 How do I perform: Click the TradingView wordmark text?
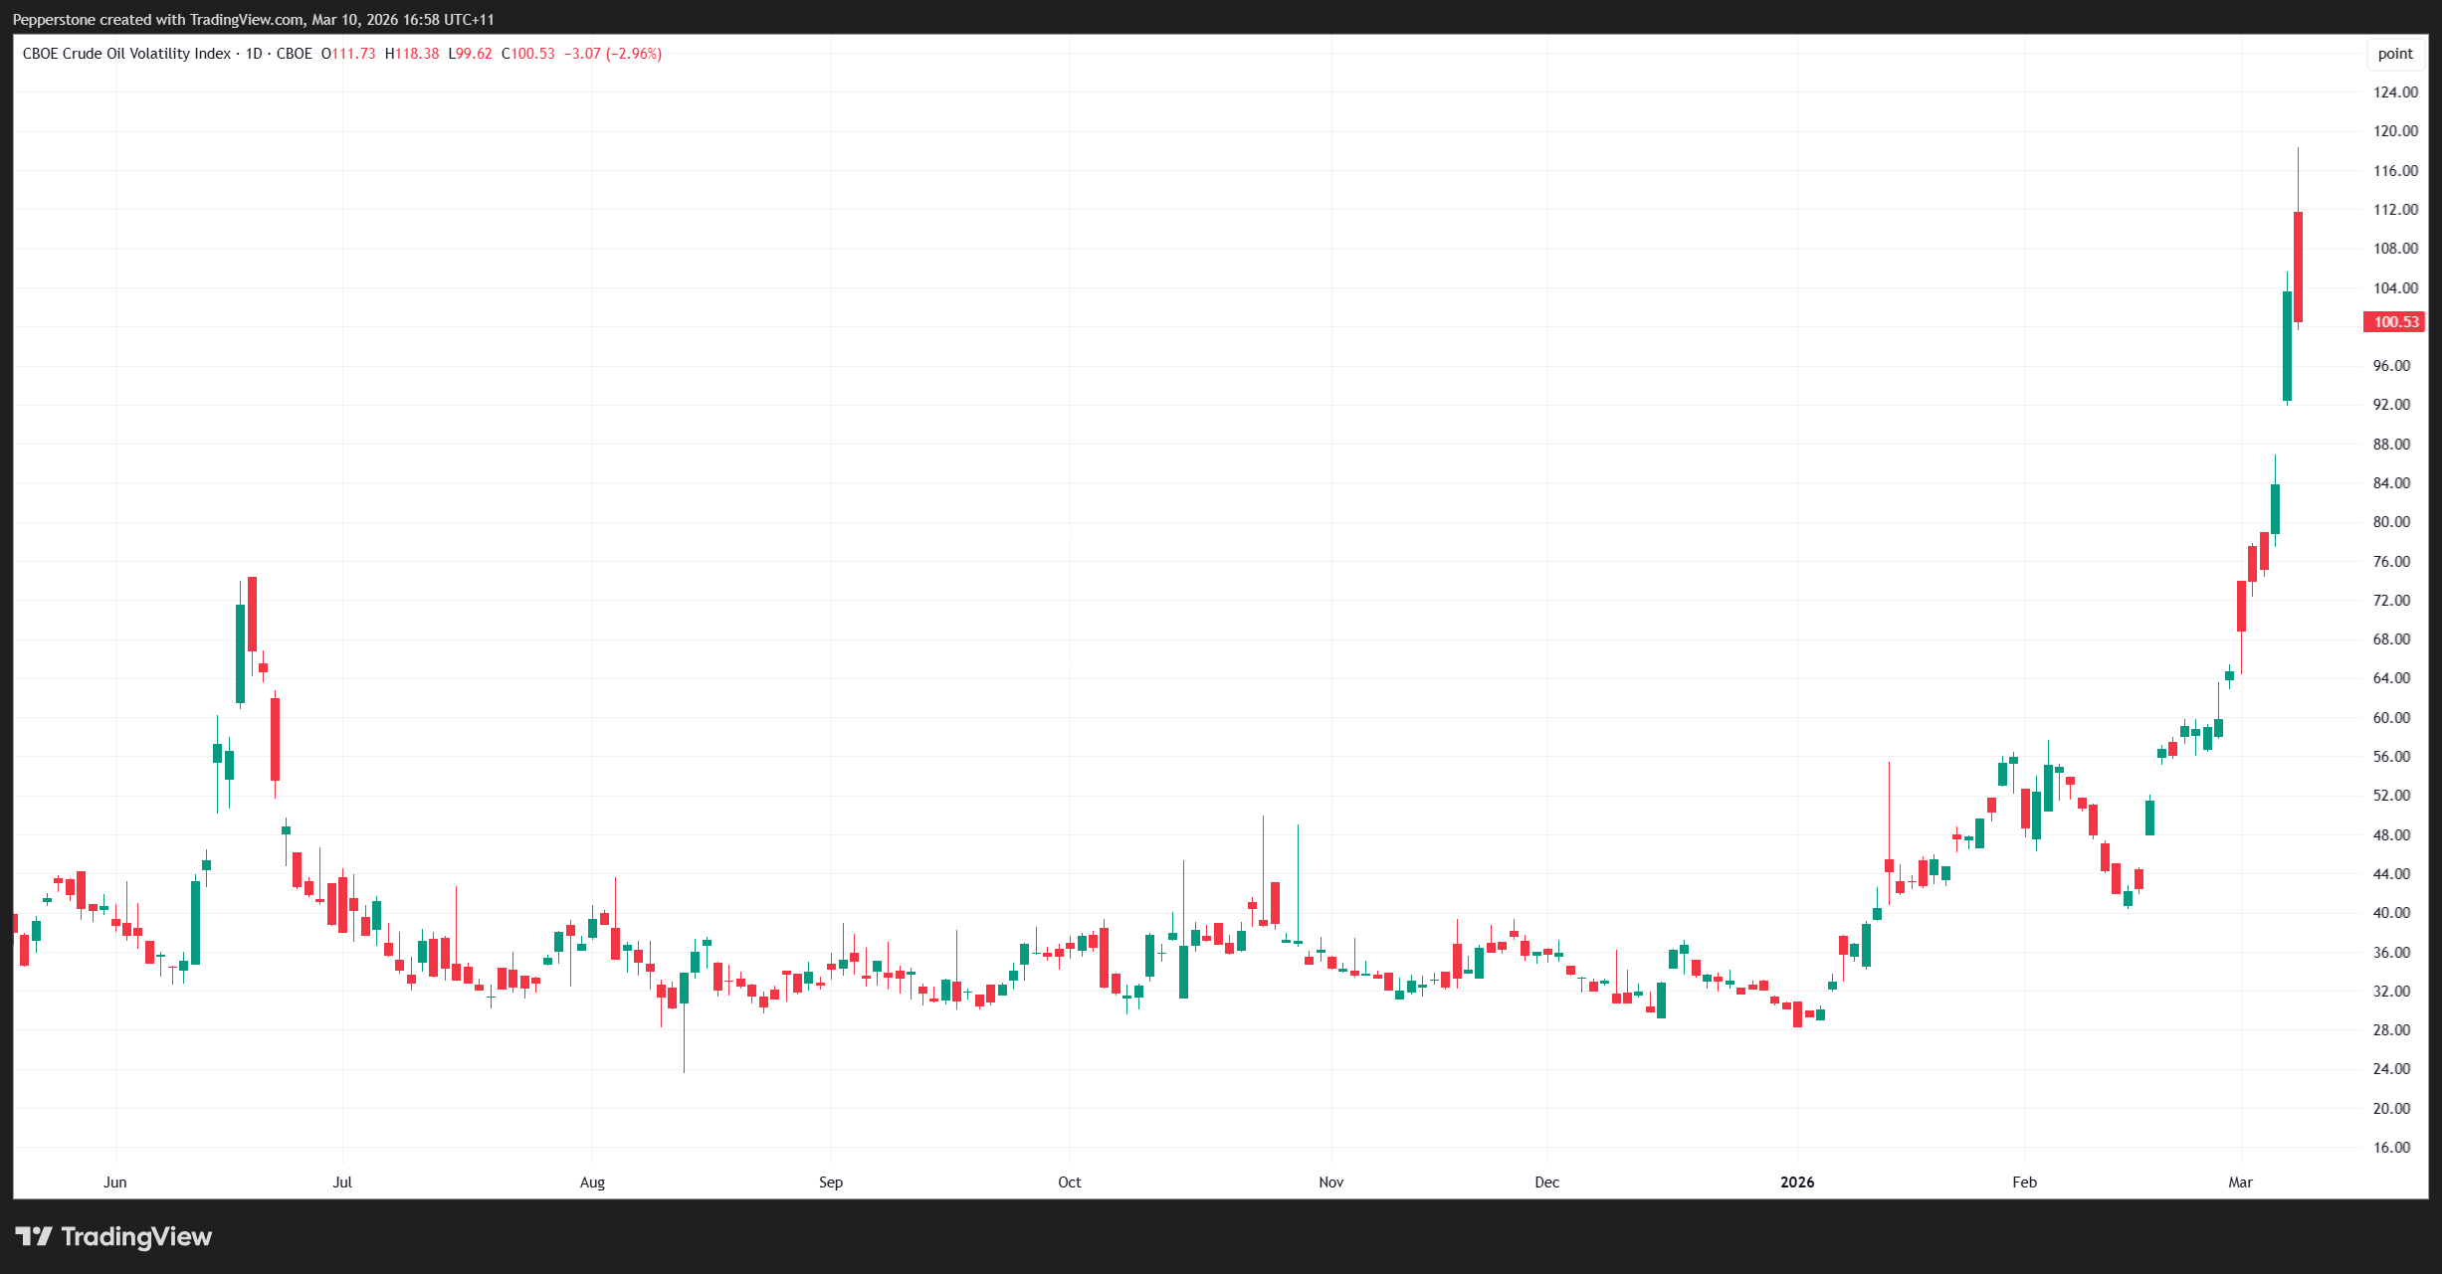[136, 1236]
